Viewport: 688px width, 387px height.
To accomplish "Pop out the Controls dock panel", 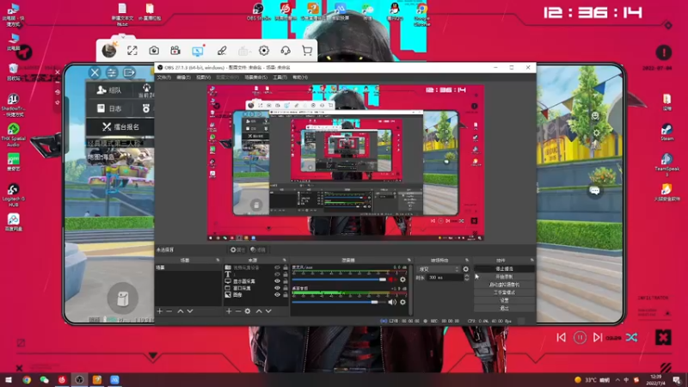I will [x=531, y=261].
